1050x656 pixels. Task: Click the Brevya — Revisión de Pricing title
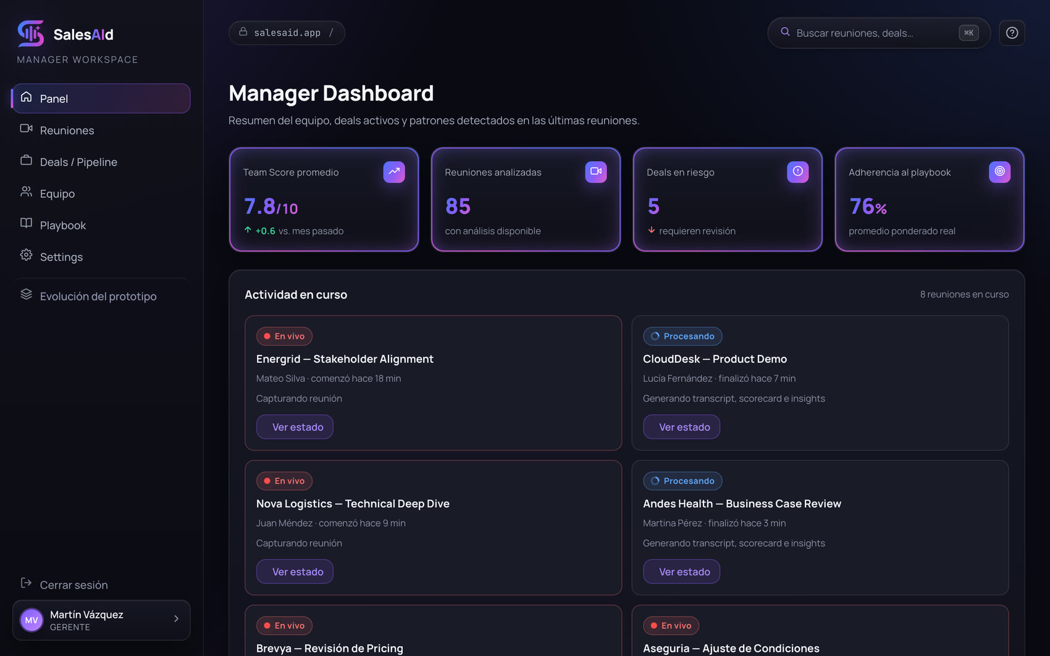[x=329, y=649]
